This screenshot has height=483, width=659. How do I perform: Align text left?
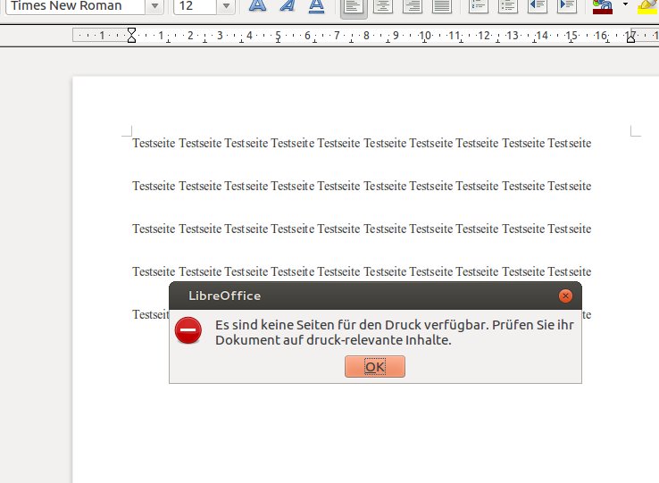click(x=354, y=6)
